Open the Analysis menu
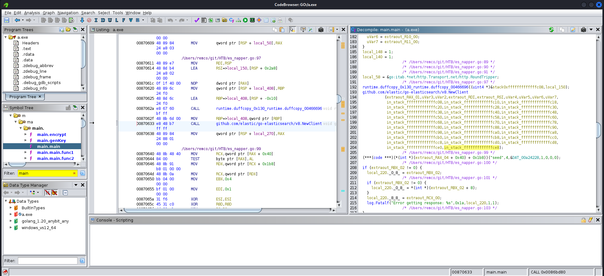604x276 pixels. 32,13
